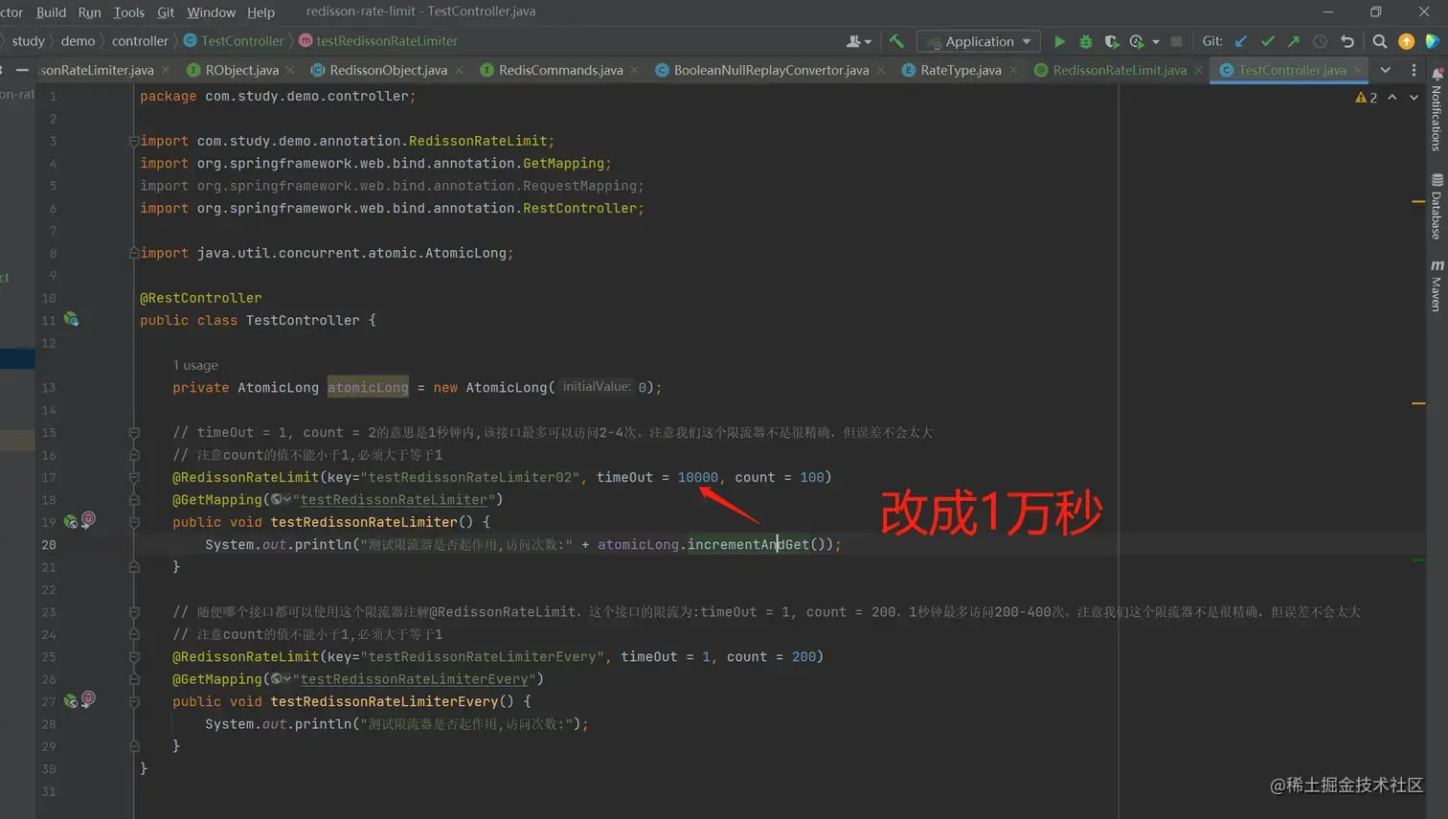This screenshot has height=819, width=1448.
Task: Open the Notifications tool window
Action: (1437, 109)
